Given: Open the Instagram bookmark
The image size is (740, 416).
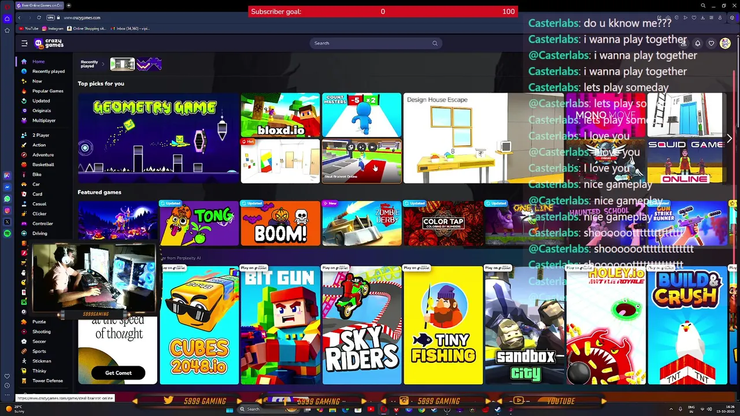Looking at the screenshot, I should point(53,28).
